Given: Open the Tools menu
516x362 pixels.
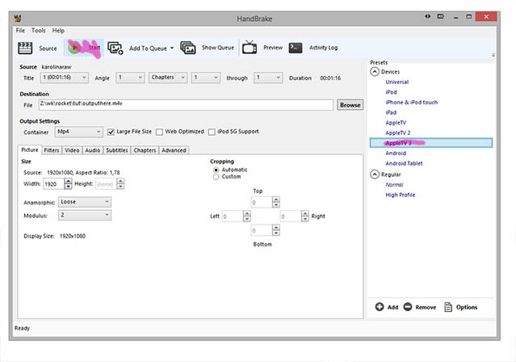Looking at the screenshot, I should [39, 31].
